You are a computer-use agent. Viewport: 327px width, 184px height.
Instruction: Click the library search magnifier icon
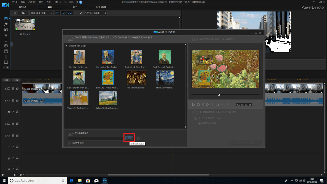click(x=105, y=13)
